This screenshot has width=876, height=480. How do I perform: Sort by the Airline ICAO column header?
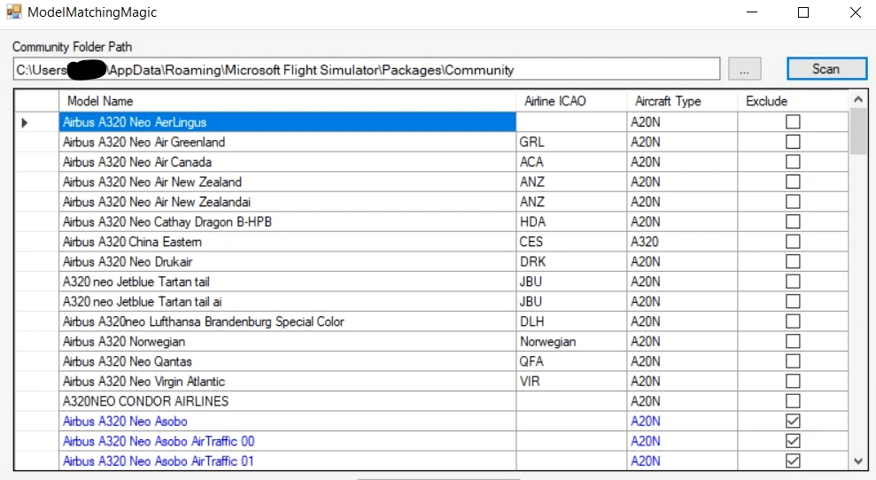tap(571, 101)
